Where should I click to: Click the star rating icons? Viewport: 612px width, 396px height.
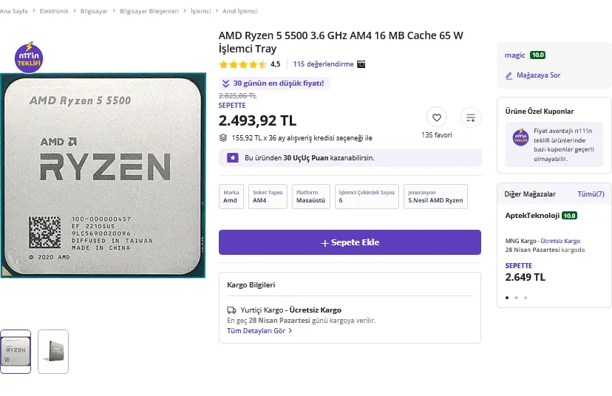242,64
